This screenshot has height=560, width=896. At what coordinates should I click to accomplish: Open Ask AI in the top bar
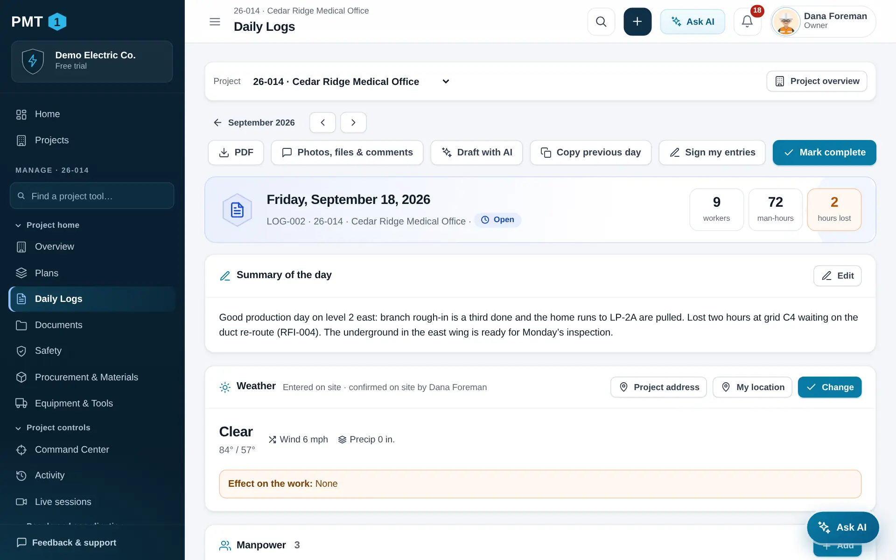pos(693,21)
